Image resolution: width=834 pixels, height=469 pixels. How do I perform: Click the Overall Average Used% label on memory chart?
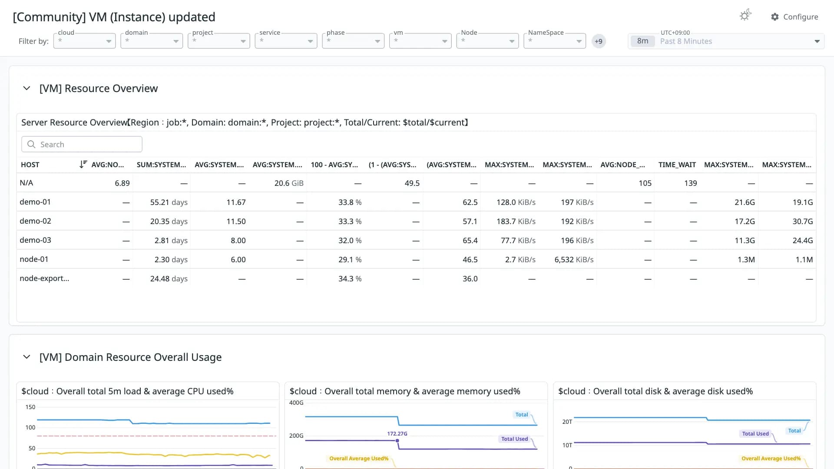[x=359, y=459]
